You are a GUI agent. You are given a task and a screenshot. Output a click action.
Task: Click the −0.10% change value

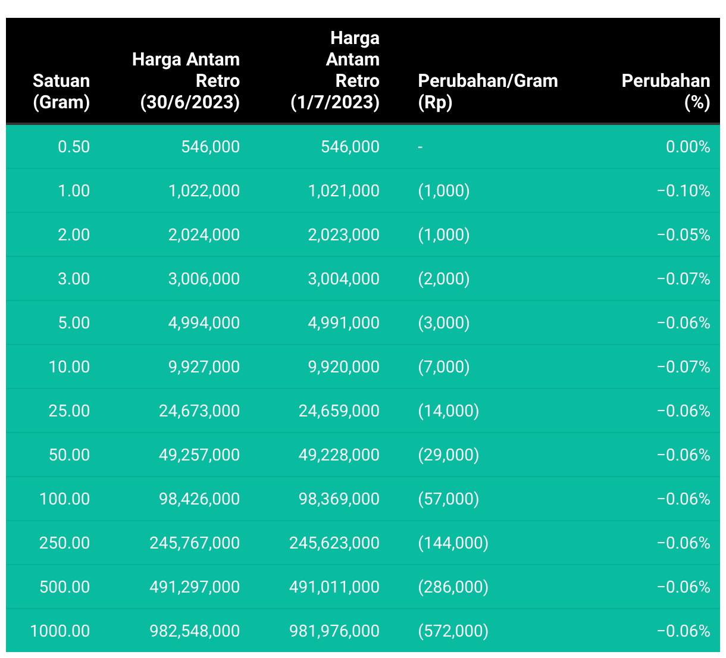coord(684,191)
